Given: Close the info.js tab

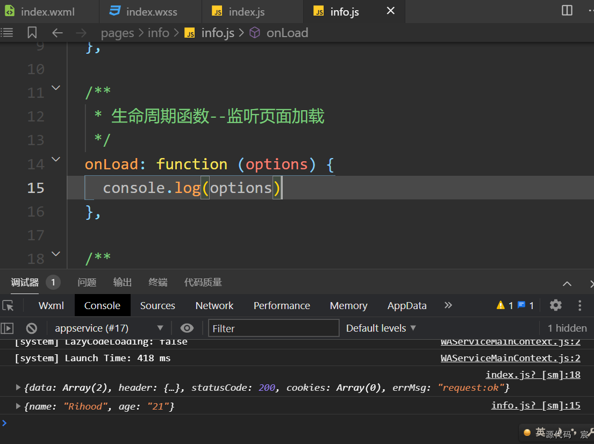Looking at the screenshot, I should coord(391,11).
